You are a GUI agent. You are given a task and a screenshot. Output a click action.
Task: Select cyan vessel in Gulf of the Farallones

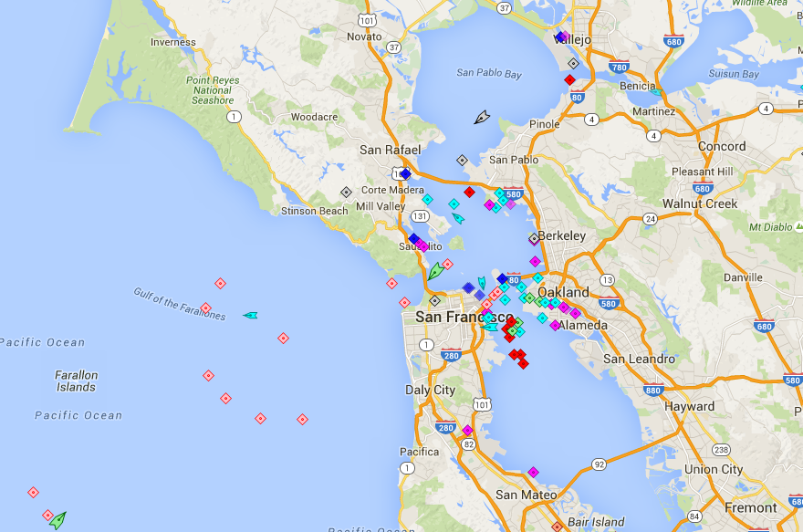pos(250,315)
